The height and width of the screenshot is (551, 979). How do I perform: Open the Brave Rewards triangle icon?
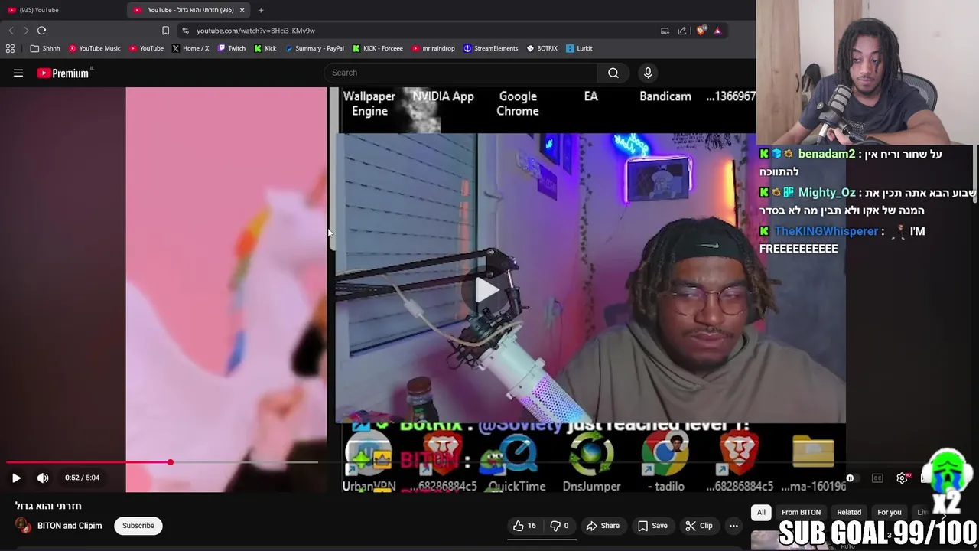[x=717, y=31]
